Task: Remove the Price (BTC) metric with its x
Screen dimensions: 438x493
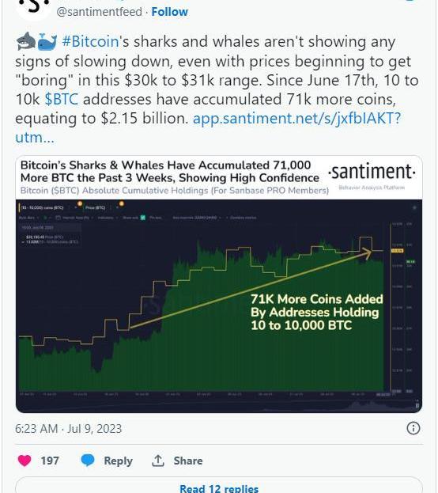Action: [x=117, y=207]
